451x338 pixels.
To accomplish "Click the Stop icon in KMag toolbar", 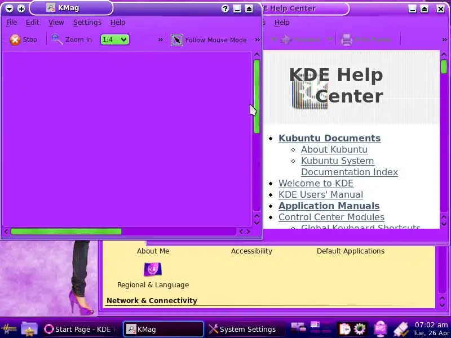I will 15,39.
